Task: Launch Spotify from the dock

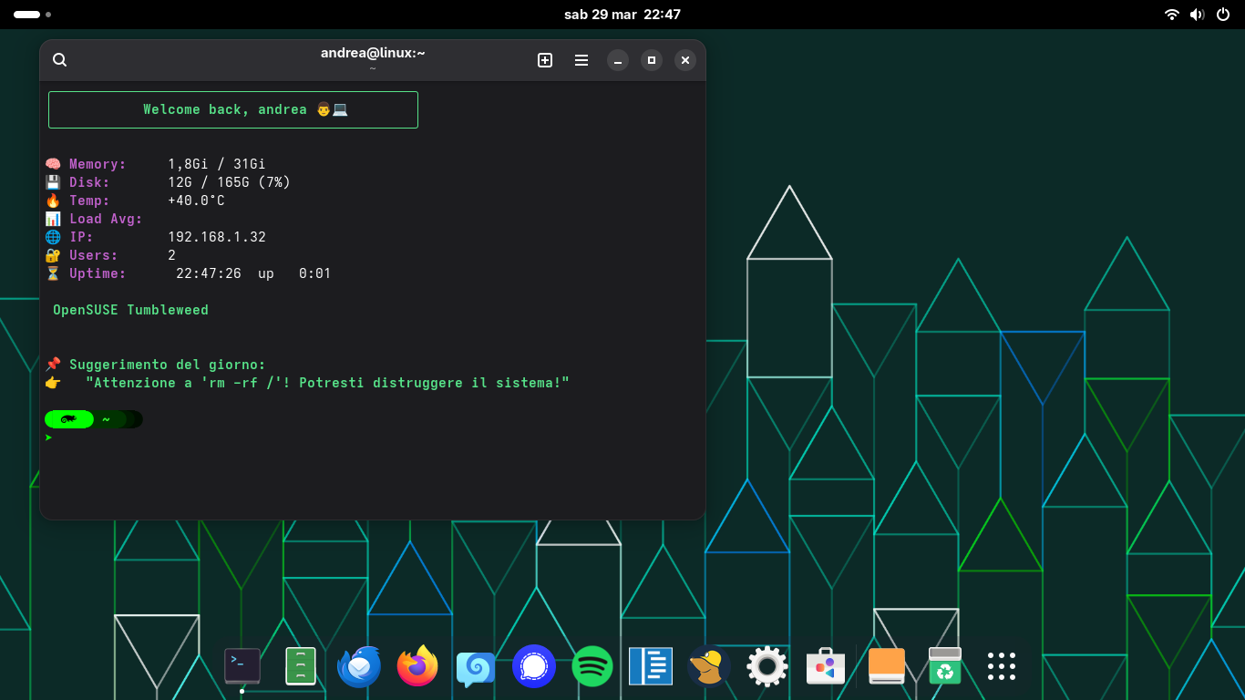Action: 592,666
